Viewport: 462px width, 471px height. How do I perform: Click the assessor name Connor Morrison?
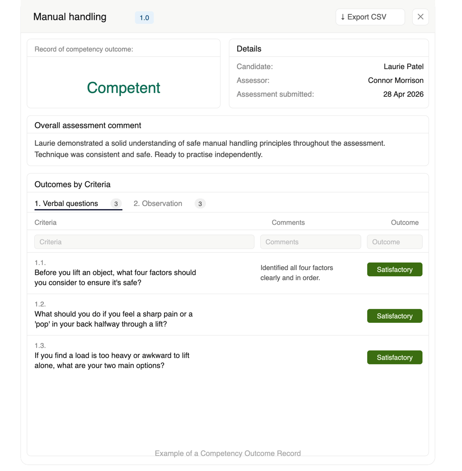396,80
